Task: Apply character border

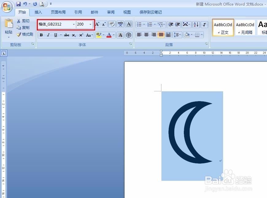Action: [x=129, y=24]
